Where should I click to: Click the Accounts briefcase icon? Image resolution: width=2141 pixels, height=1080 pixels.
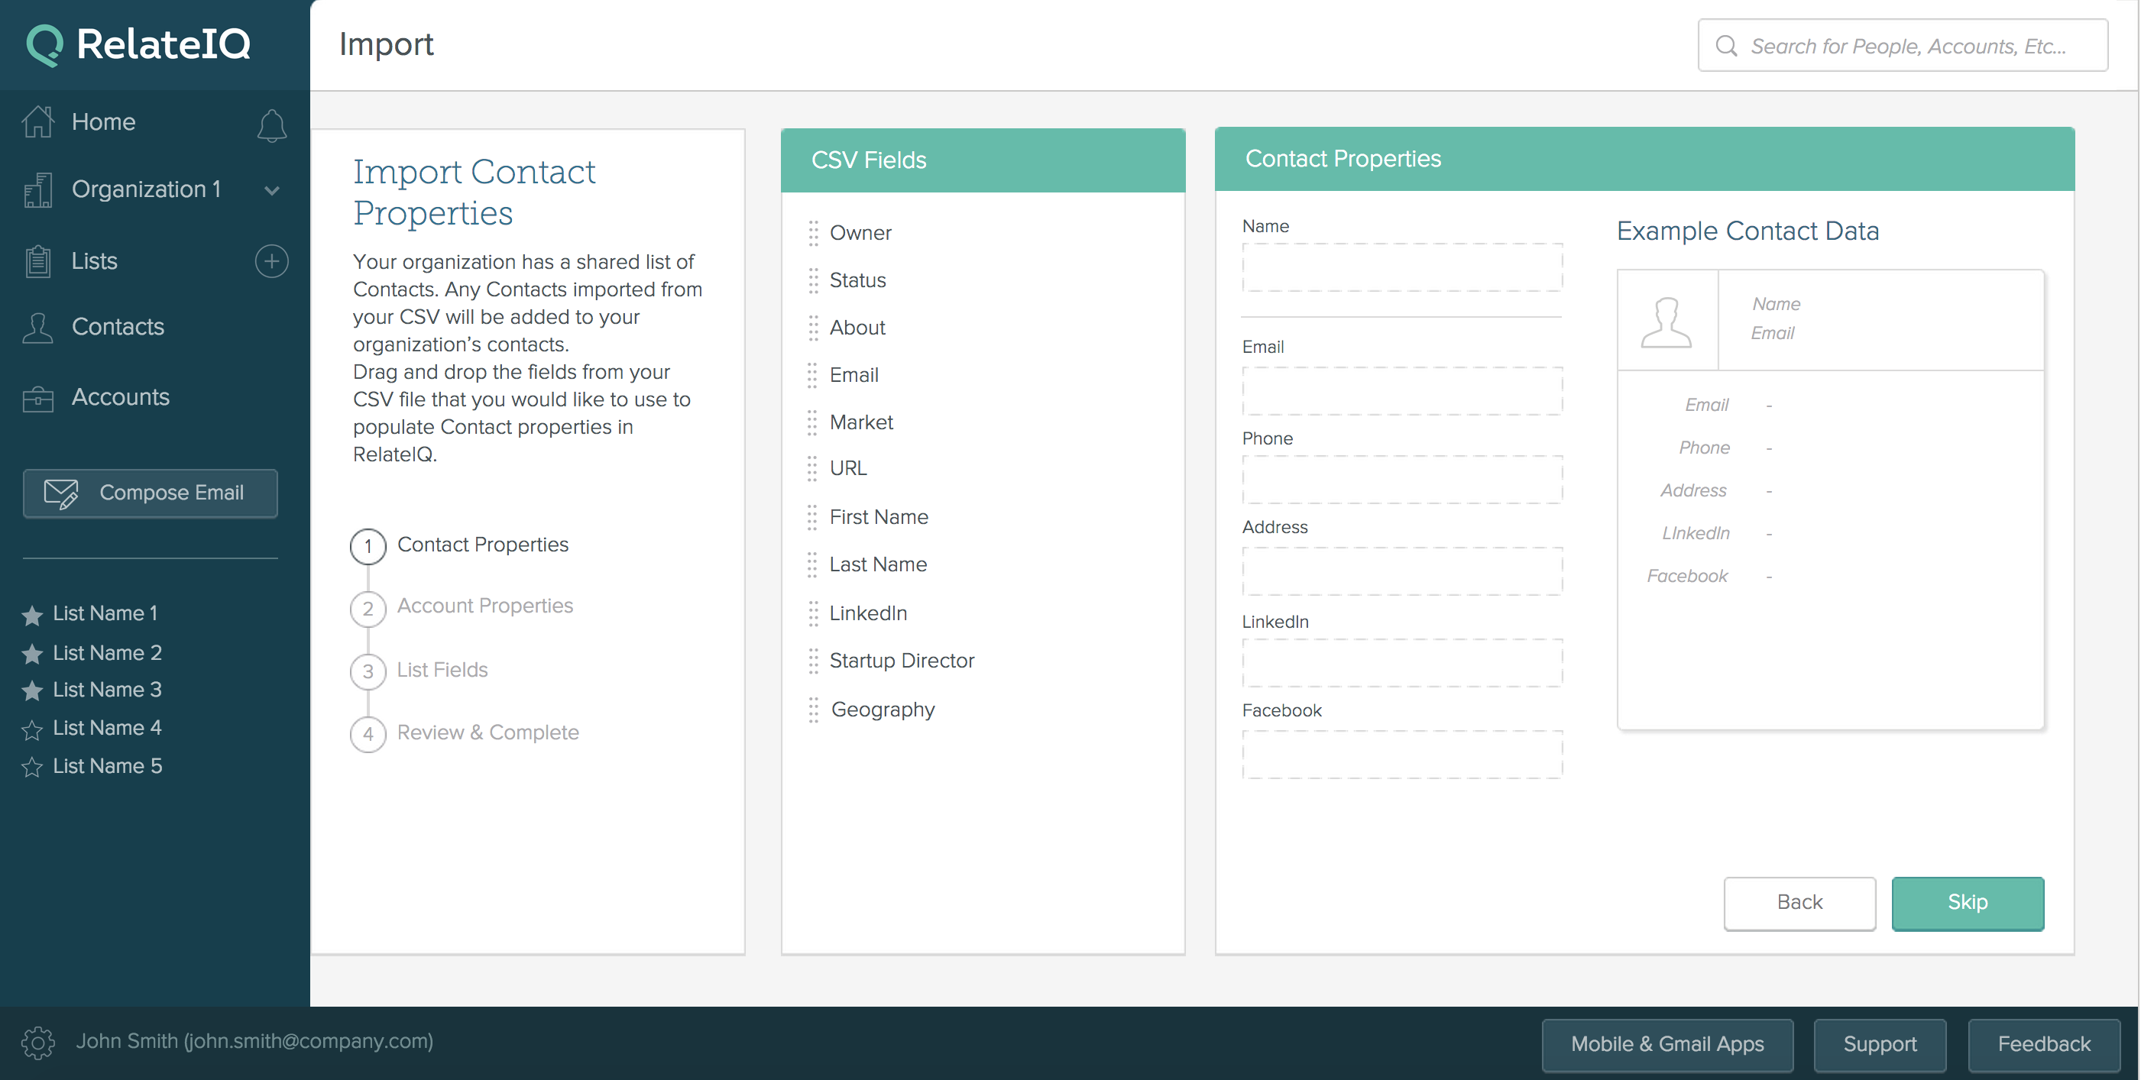[x=38, y=398]
